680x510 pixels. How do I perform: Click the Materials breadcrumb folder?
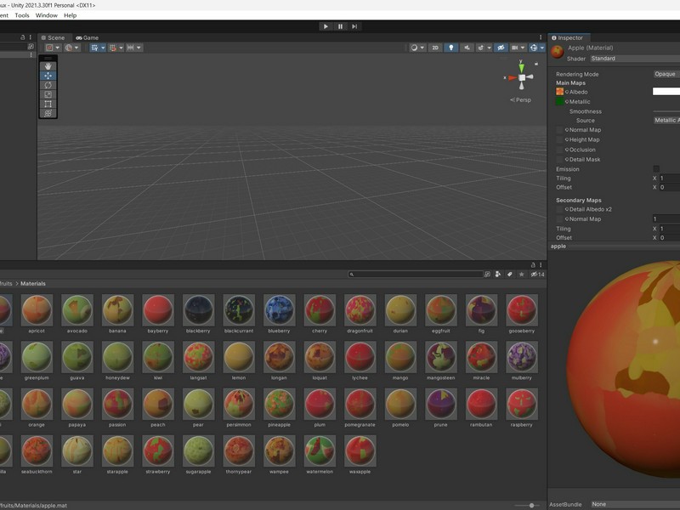pos(33,284)
